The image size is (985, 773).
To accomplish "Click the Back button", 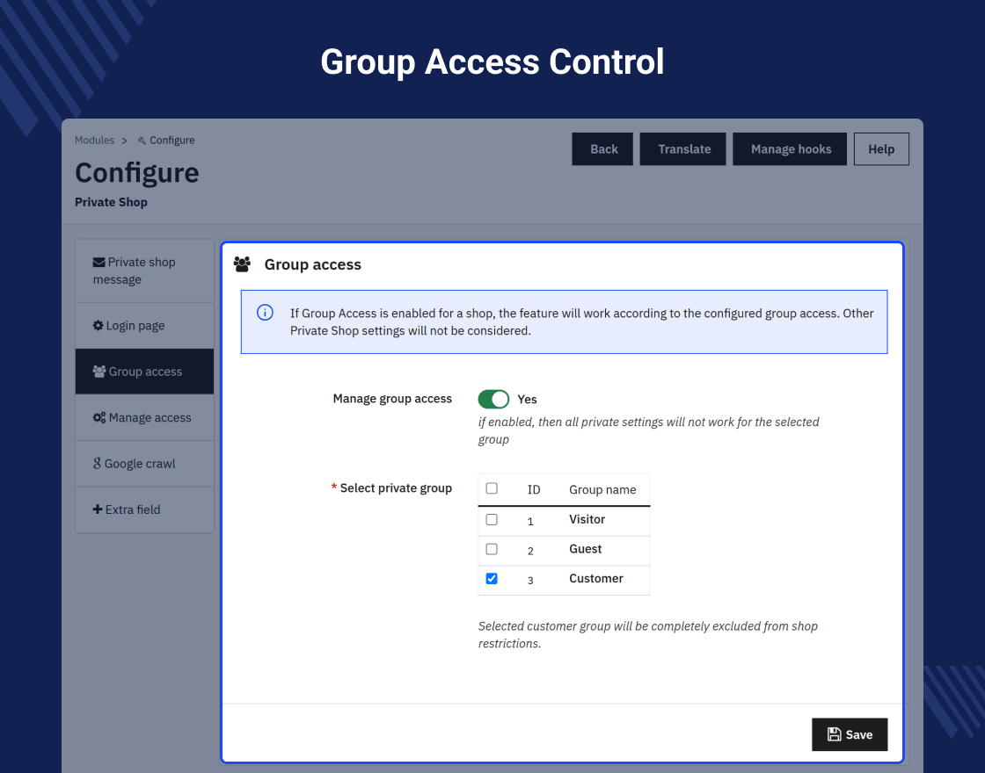I will [x=602, y=149].
